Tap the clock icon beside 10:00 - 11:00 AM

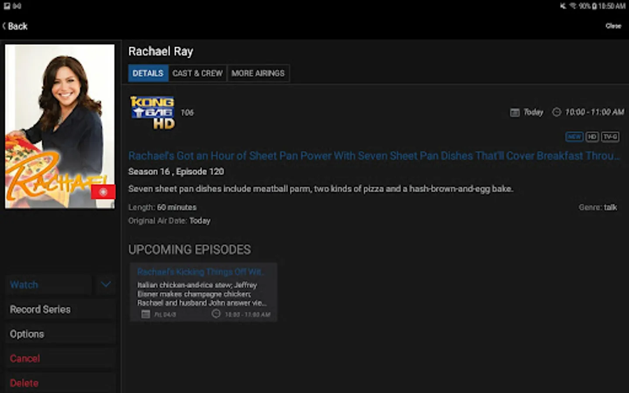click(556, 112)
